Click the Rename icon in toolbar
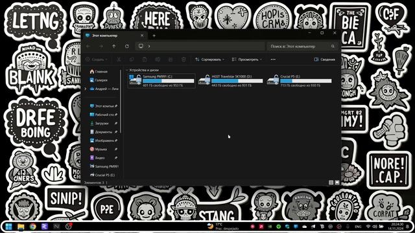Image resolution: width=415 pixels, height=233 pixels. click(158, 60)
